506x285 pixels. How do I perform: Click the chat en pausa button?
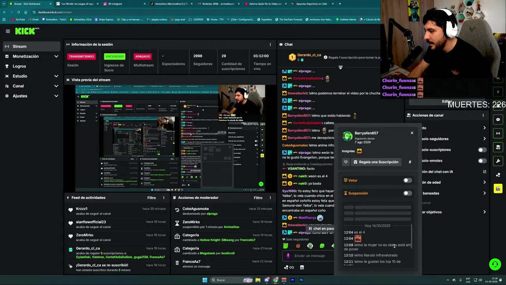[321, 228]
